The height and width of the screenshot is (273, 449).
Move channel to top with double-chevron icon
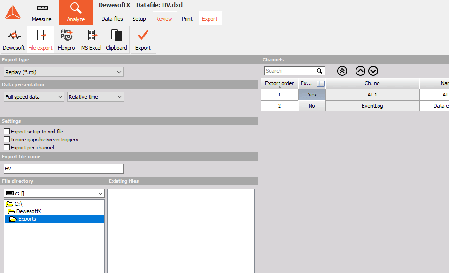pos(342,71)
